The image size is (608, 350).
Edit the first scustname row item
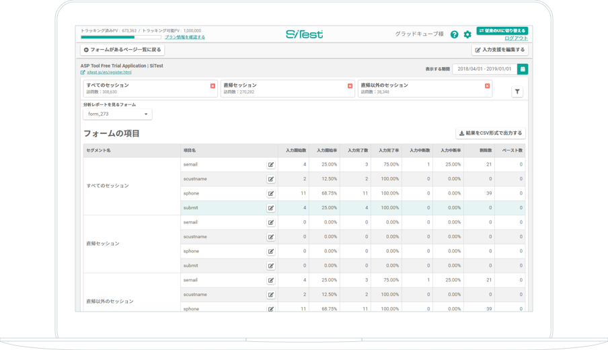point(271,179)
